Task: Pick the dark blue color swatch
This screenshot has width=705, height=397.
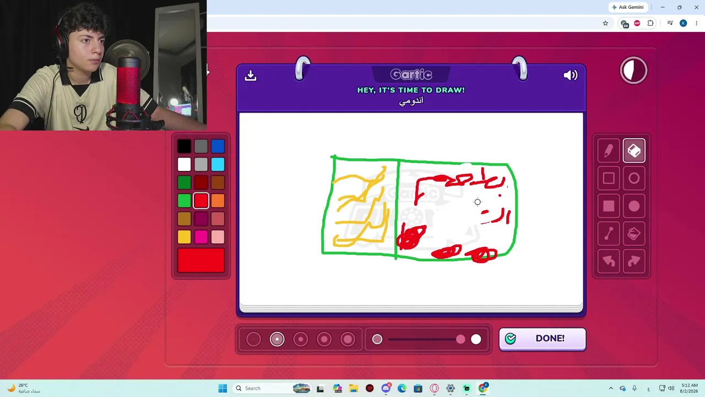Action: pyautogui.click(x=218, y=146)
